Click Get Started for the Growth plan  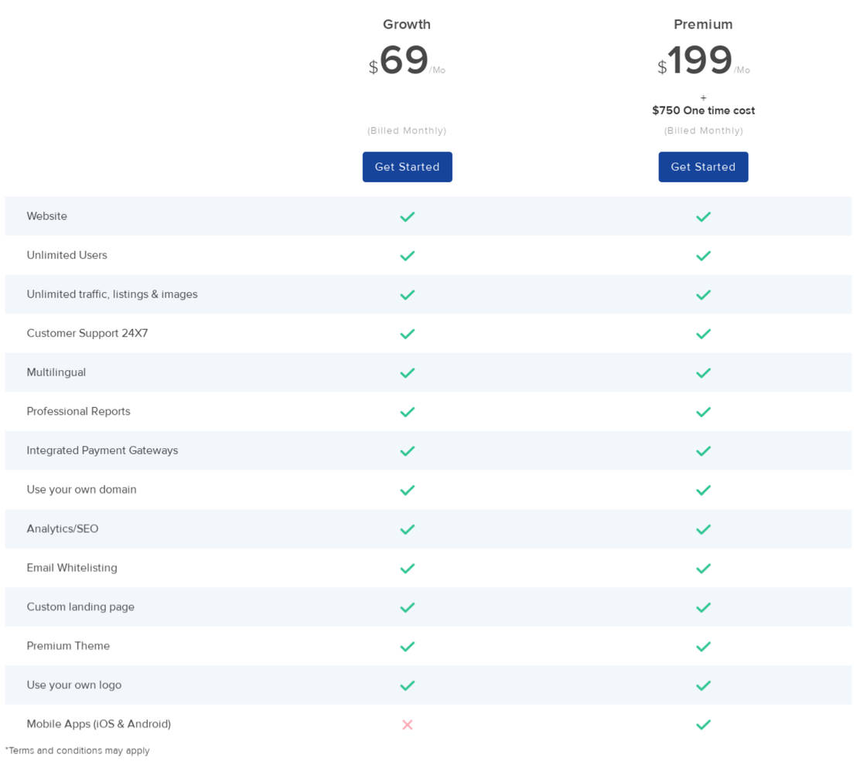407,167
